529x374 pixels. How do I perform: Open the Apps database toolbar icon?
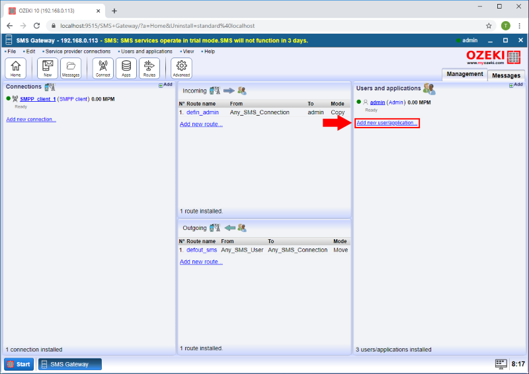tap(126, 68)
